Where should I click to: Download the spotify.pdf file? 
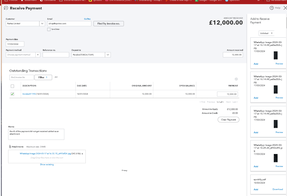pos(278,189)
